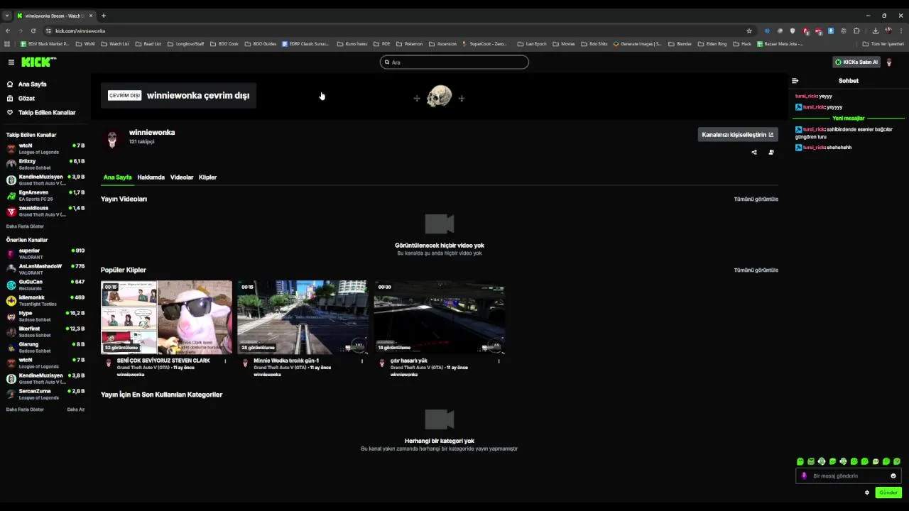Open Idlemonkk channel avatar

point(11,301)
